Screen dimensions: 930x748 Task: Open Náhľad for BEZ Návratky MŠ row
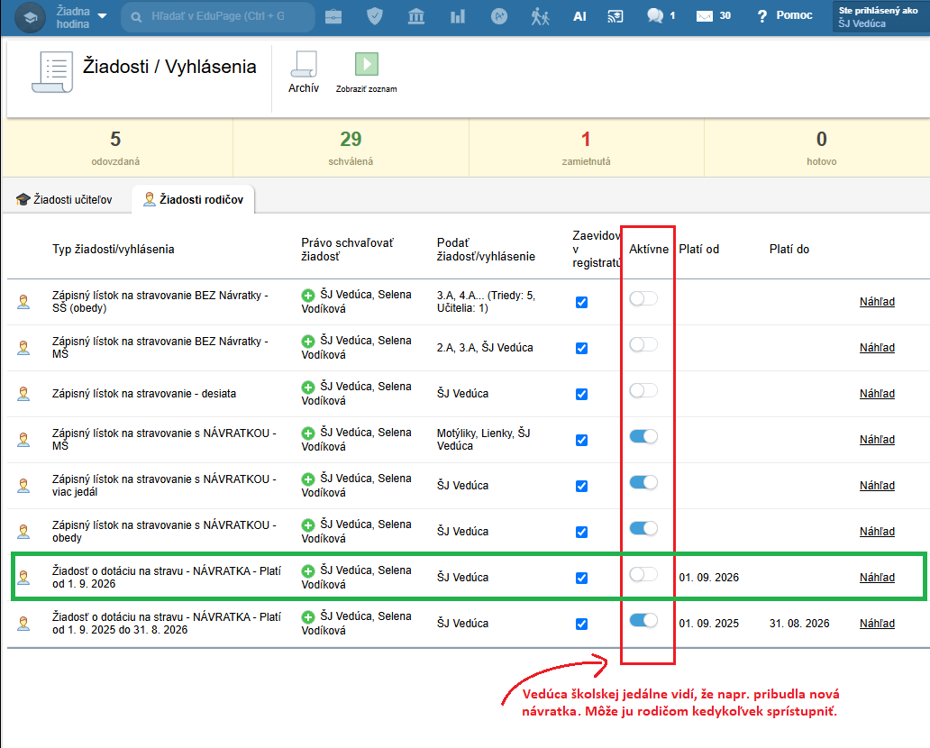[877, 348]
